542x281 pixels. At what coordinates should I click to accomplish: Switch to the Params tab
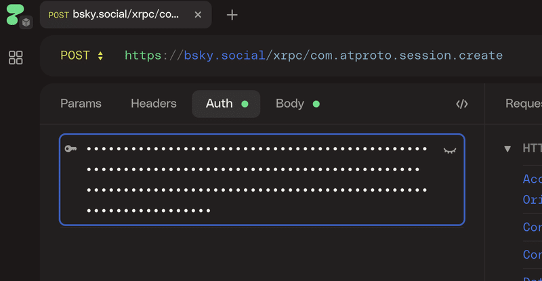[81, 104]
